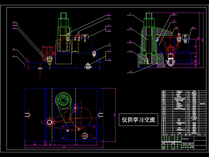Click callout number 2 above the base plate
The width and height of the screenshot is (209, 157).
click(14, 49)
